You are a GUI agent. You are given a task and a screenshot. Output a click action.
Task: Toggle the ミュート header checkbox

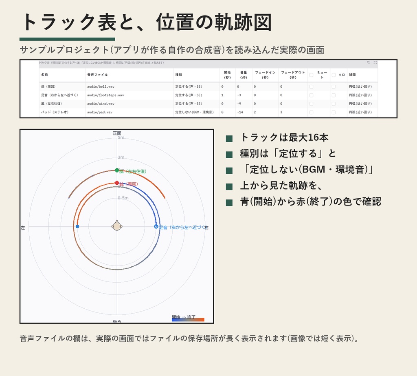pos(311,75)
